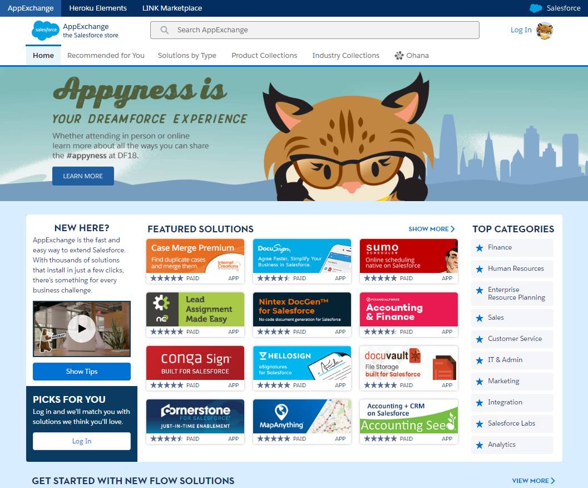Screen dimensions: 588x488
Task: Click Log In button in Picks For You
Action: (82, 441)
